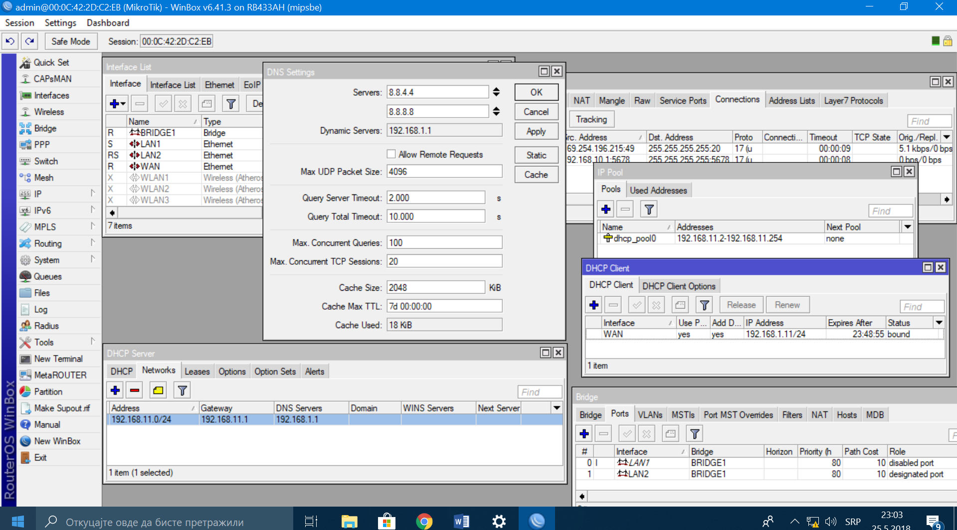Open Wireless in sidebar
The width and height of the screenshot is (957, 530).
coord(49,112)
